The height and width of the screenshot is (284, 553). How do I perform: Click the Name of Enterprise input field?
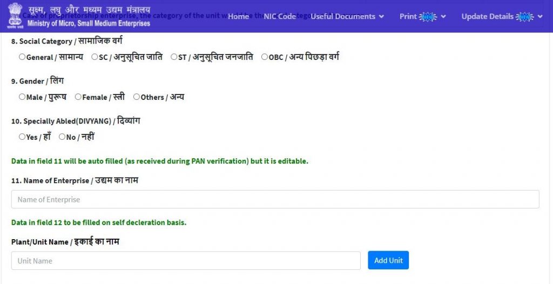(275, 199)
